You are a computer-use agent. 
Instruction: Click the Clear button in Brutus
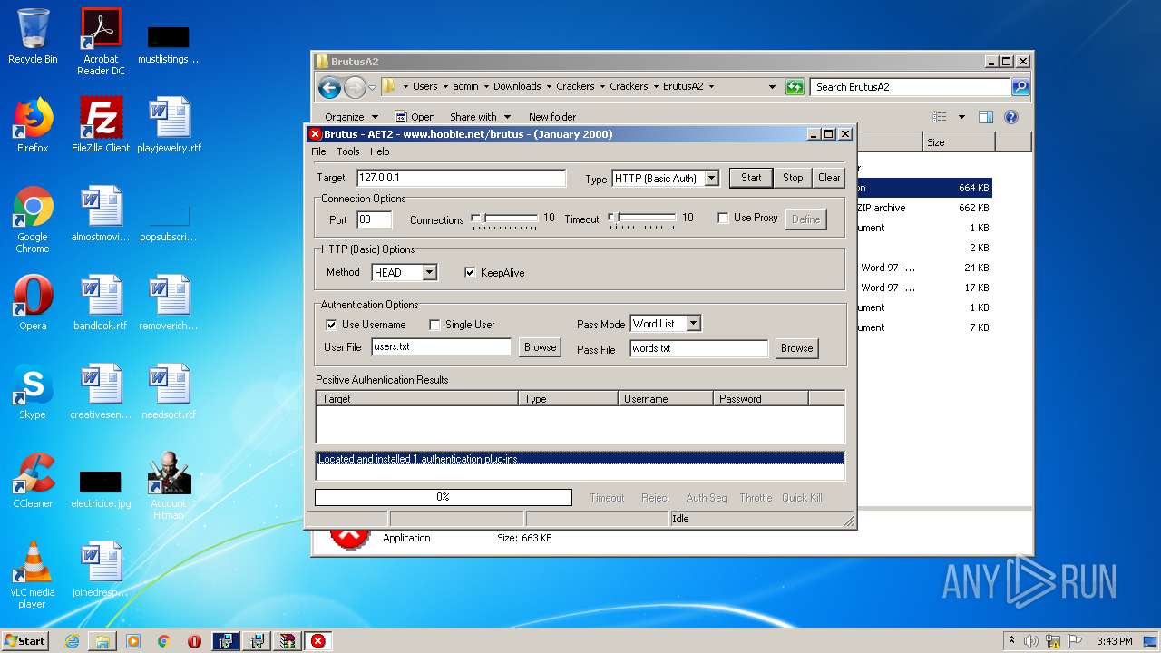click(x=829, y=178)
